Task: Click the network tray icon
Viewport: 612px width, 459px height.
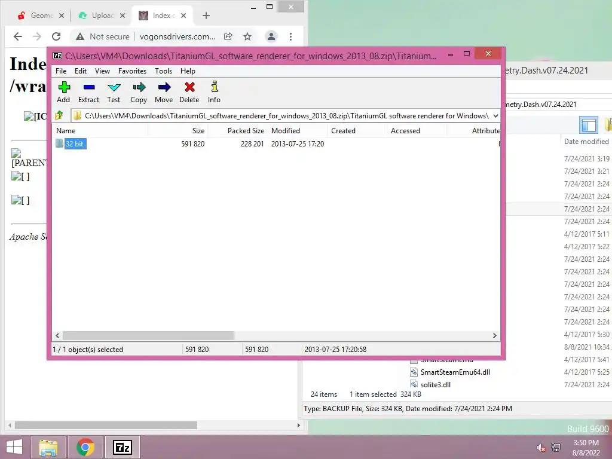Action: 556,448
